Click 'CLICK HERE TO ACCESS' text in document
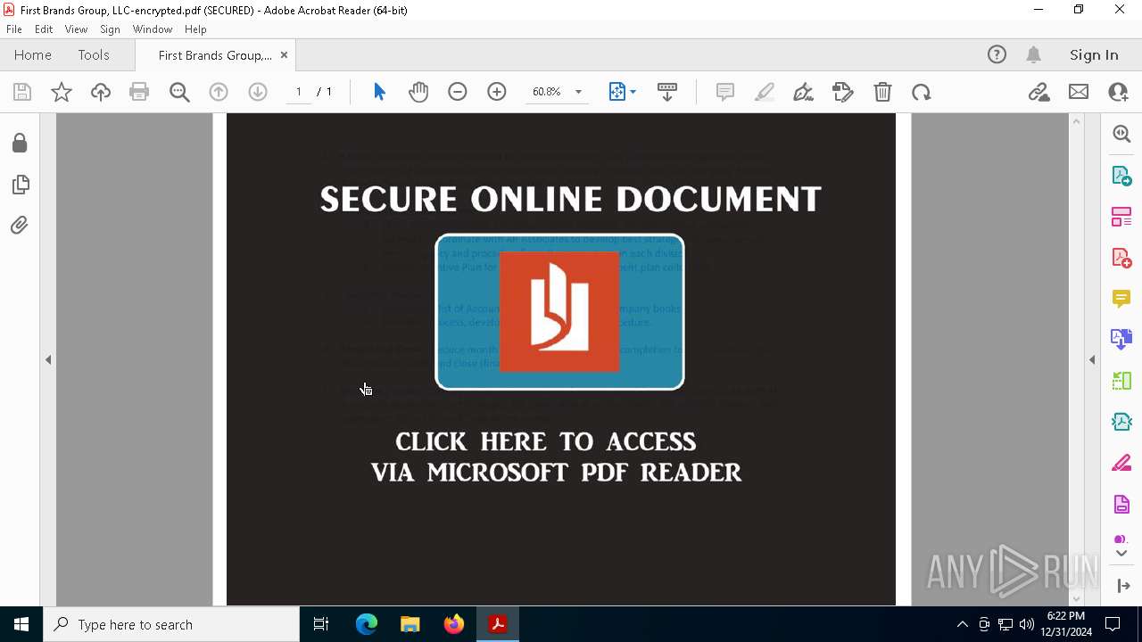Image resolution: width=1142 pixels, height=642 pixels. 546,442
